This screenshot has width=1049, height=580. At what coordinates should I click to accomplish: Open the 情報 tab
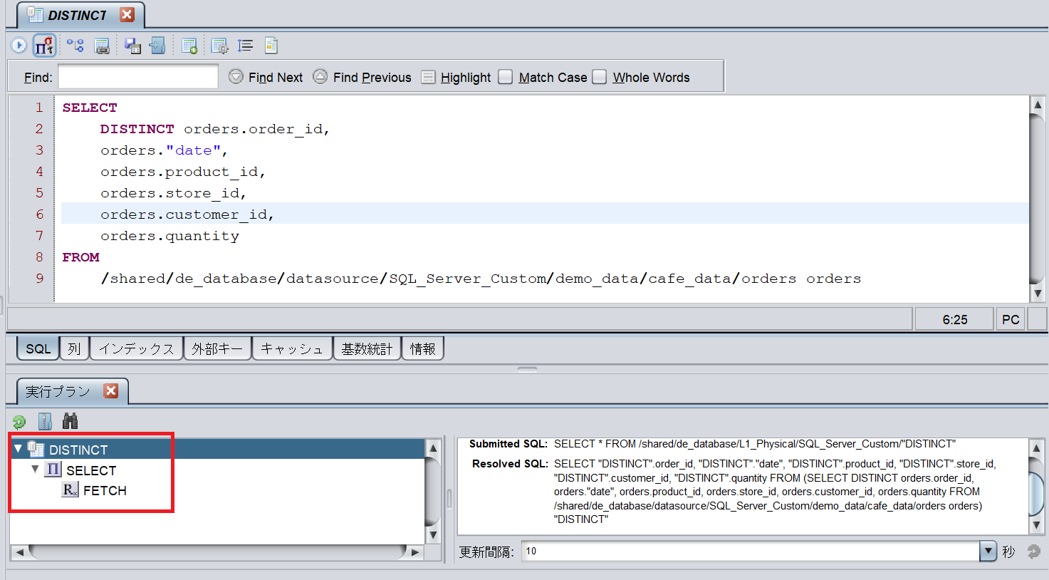[x=423, y=348]
